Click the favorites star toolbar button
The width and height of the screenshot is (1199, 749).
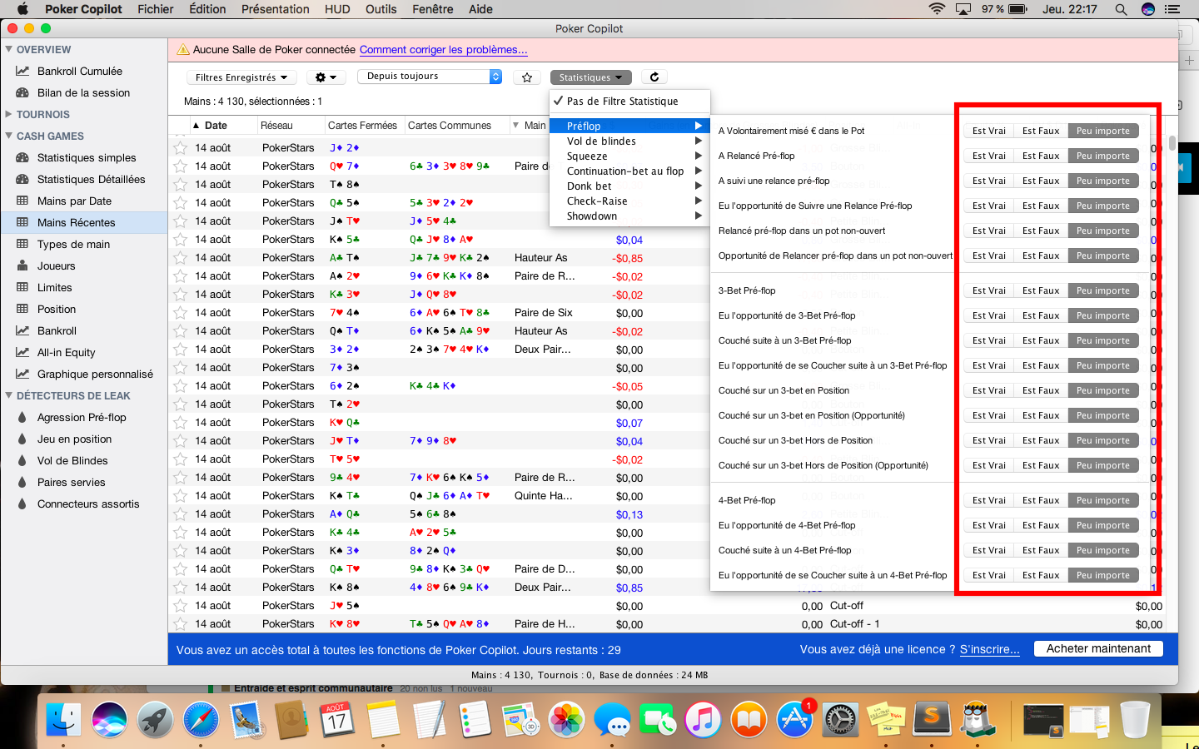pos(527,77)
